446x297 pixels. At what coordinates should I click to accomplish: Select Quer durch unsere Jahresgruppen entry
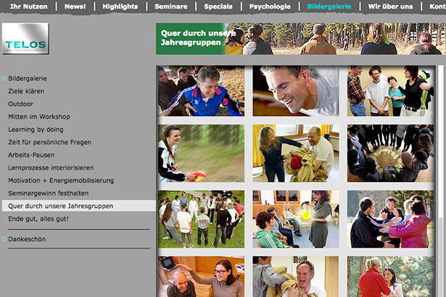click(x=78, y=206)
